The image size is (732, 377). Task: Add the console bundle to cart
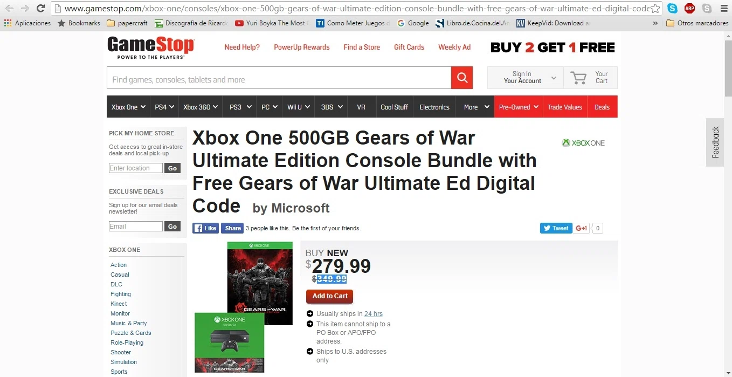(330, 296)
